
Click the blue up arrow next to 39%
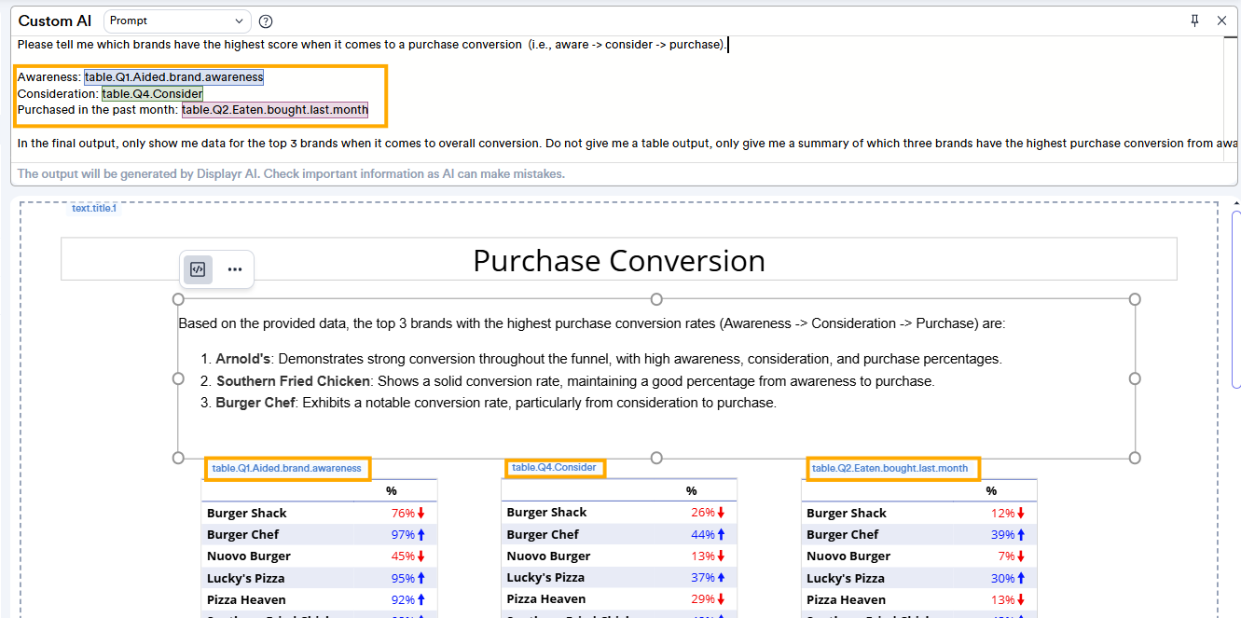click(1021, 535)
